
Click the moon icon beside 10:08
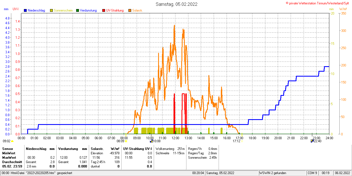pos(151,141)
